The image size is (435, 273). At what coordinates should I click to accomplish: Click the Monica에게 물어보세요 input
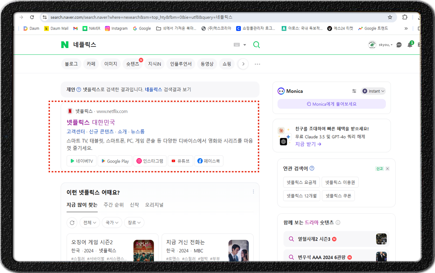(331, 104)
